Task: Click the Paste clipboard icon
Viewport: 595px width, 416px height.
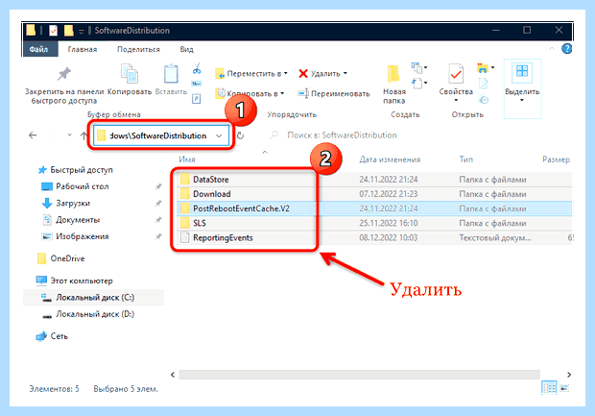Action: pos(171,74)
